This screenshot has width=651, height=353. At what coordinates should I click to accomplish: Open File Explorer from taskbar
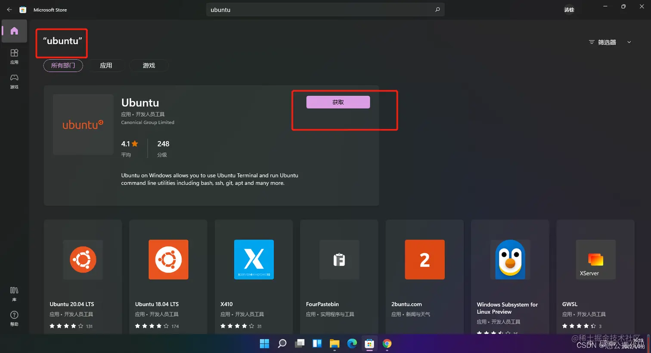pyautogui.click(x=335, y=344)
